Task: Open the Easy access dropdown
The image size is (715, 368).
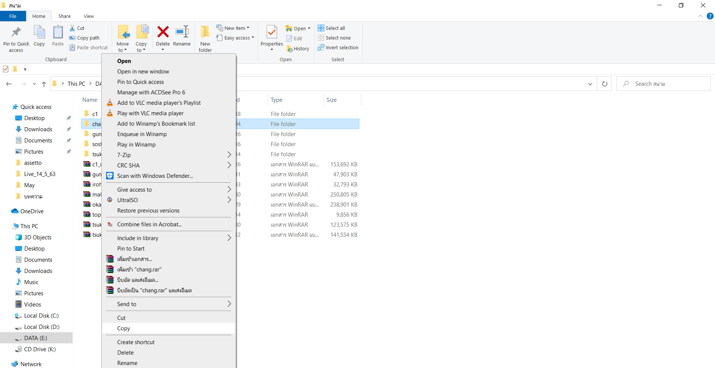Action: click(x=235, y=38)
